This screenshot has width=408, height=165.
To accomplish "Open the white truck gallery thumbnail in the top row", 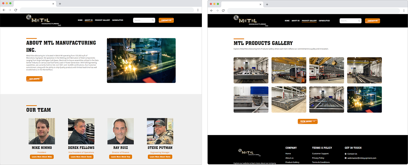I will 327,70.
